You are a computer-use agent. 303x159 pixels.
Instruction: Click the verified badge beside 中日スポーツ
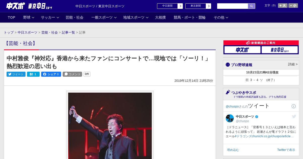point(257,117)
